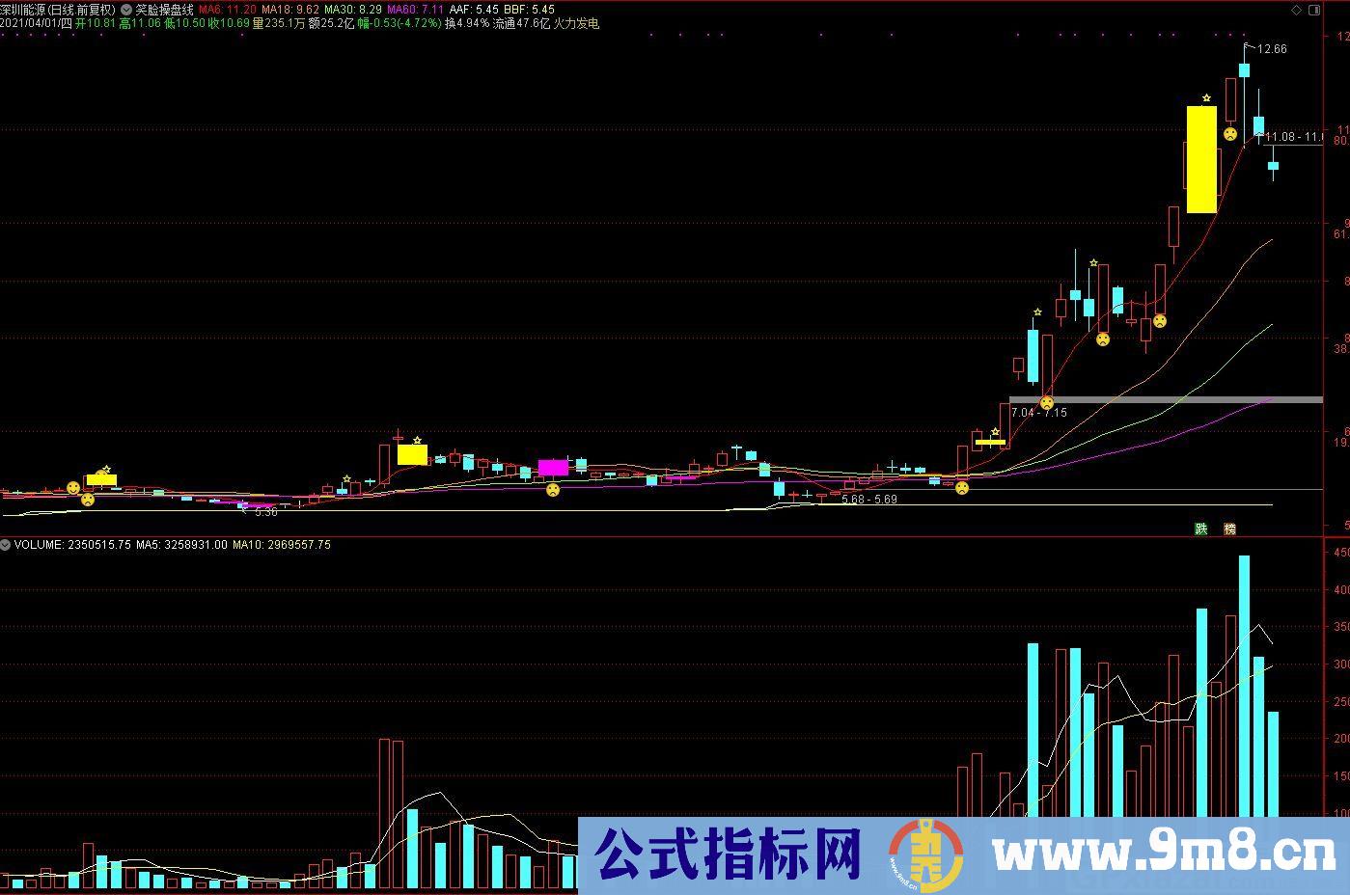The image size is (1350, 895).
Task: Toggle the side panel icon in the top-right corner
Action: point(1314,10)
